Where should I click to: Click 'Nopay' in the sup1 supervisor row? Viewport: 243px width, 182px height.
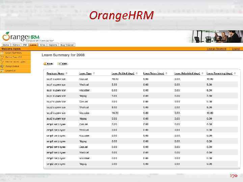83,96
